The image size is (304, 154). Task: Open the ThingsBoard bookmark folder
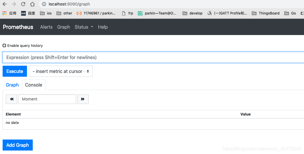(266, 13)
